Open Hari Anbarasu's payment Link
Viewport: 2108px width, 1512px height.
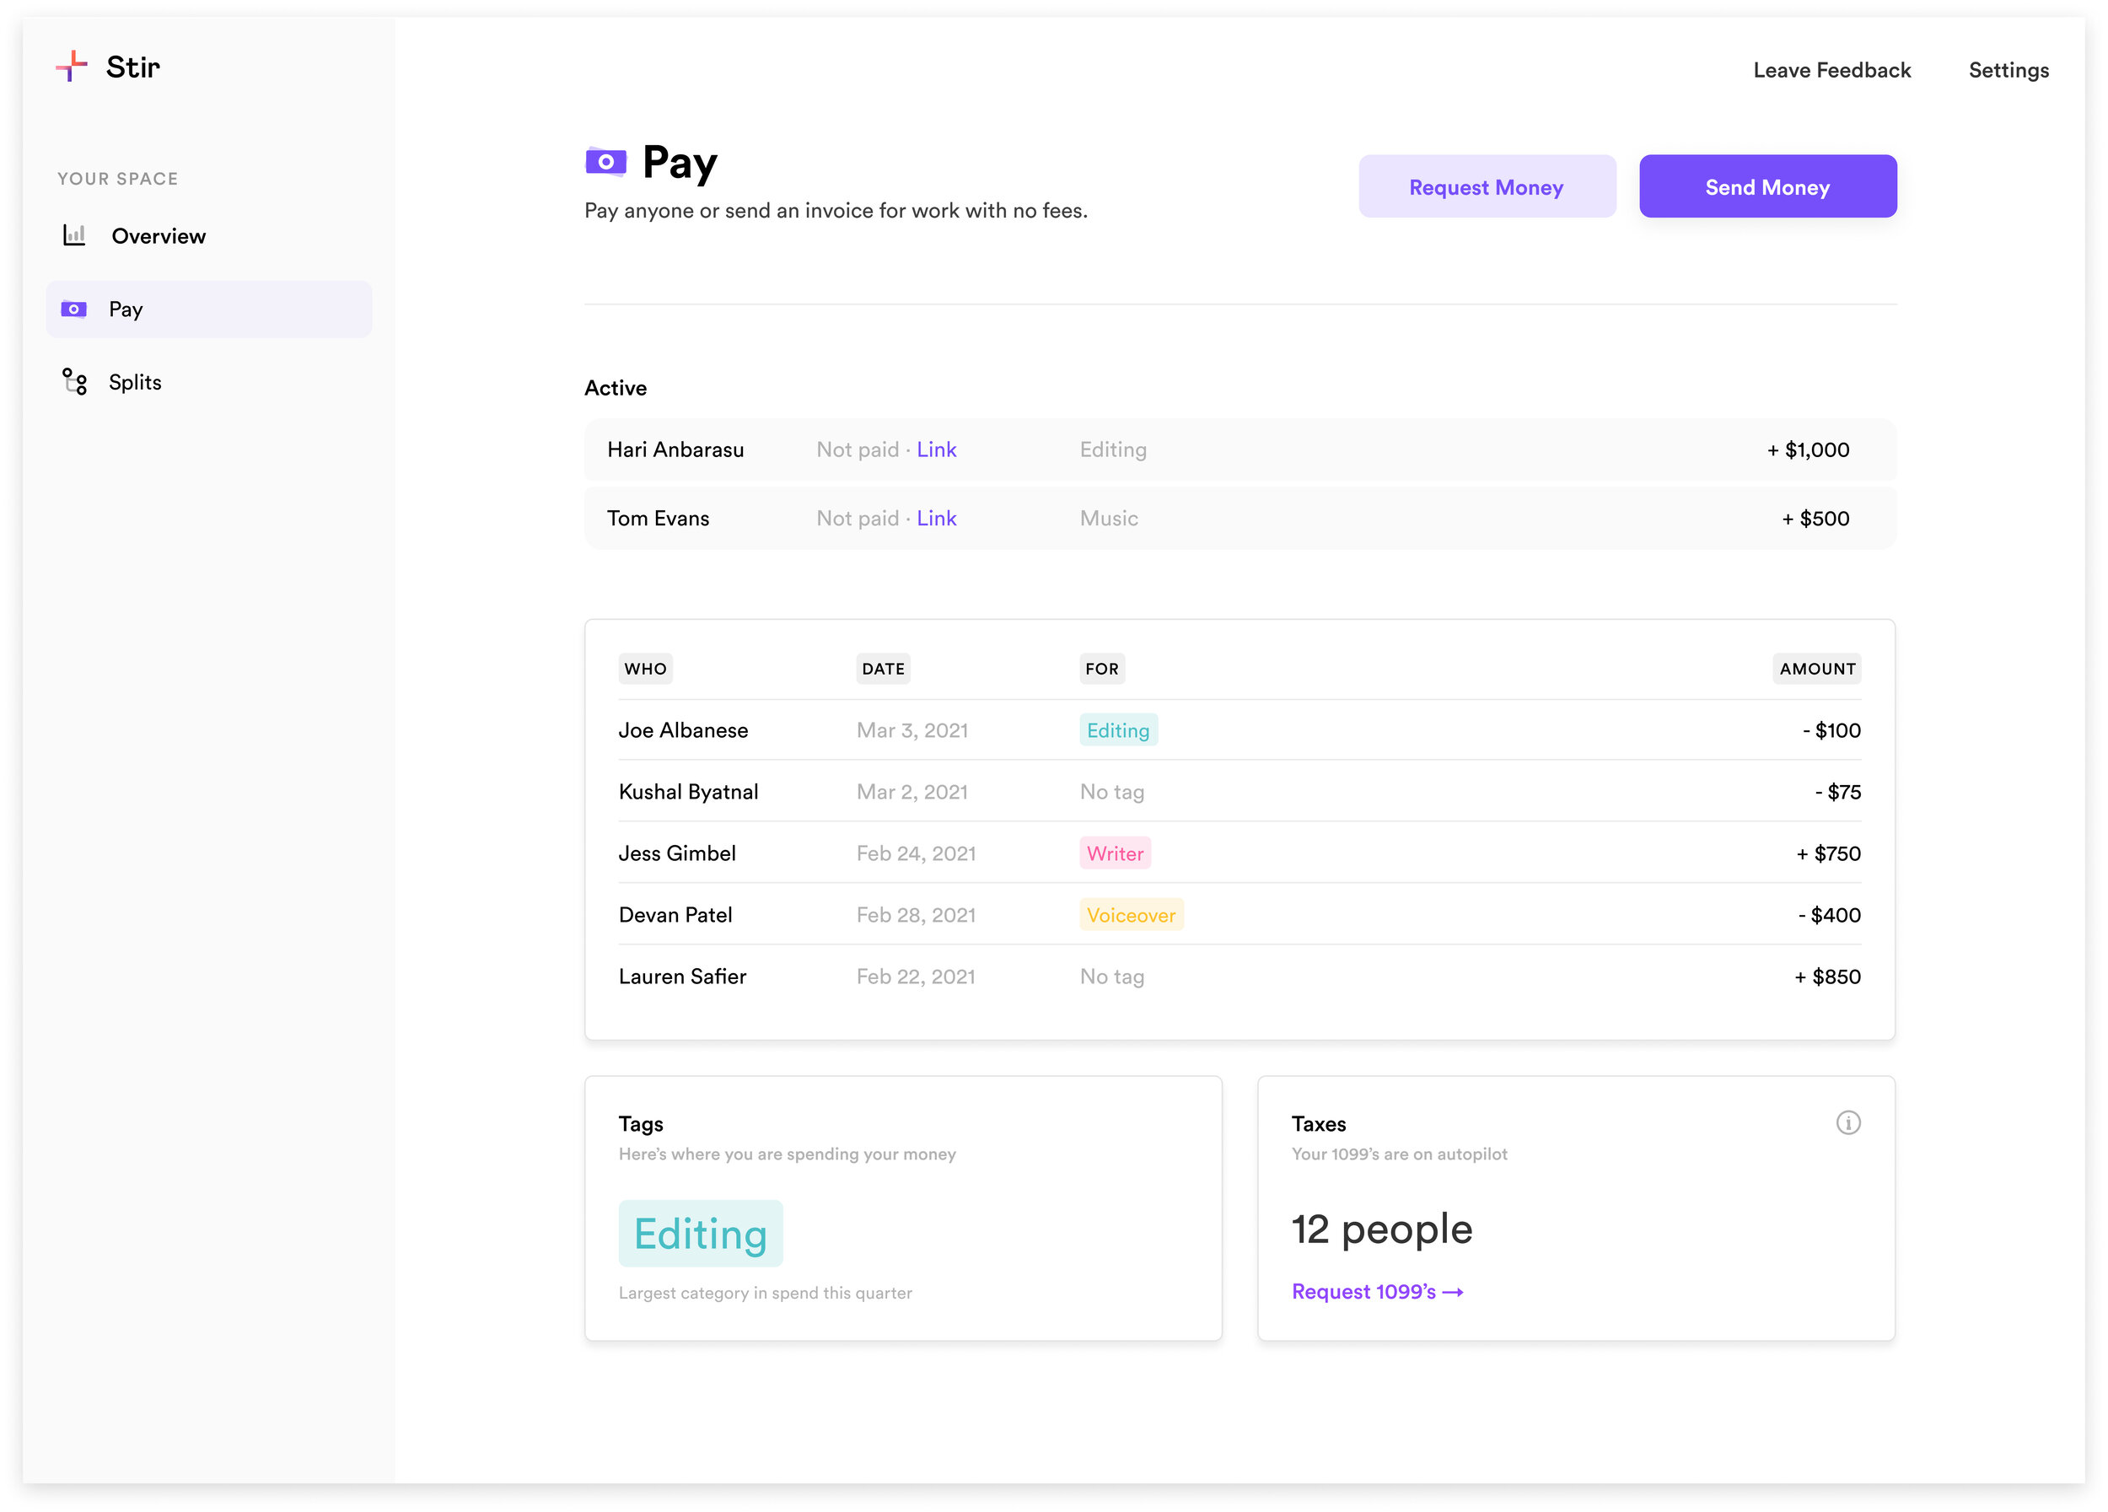pos(936,449)
